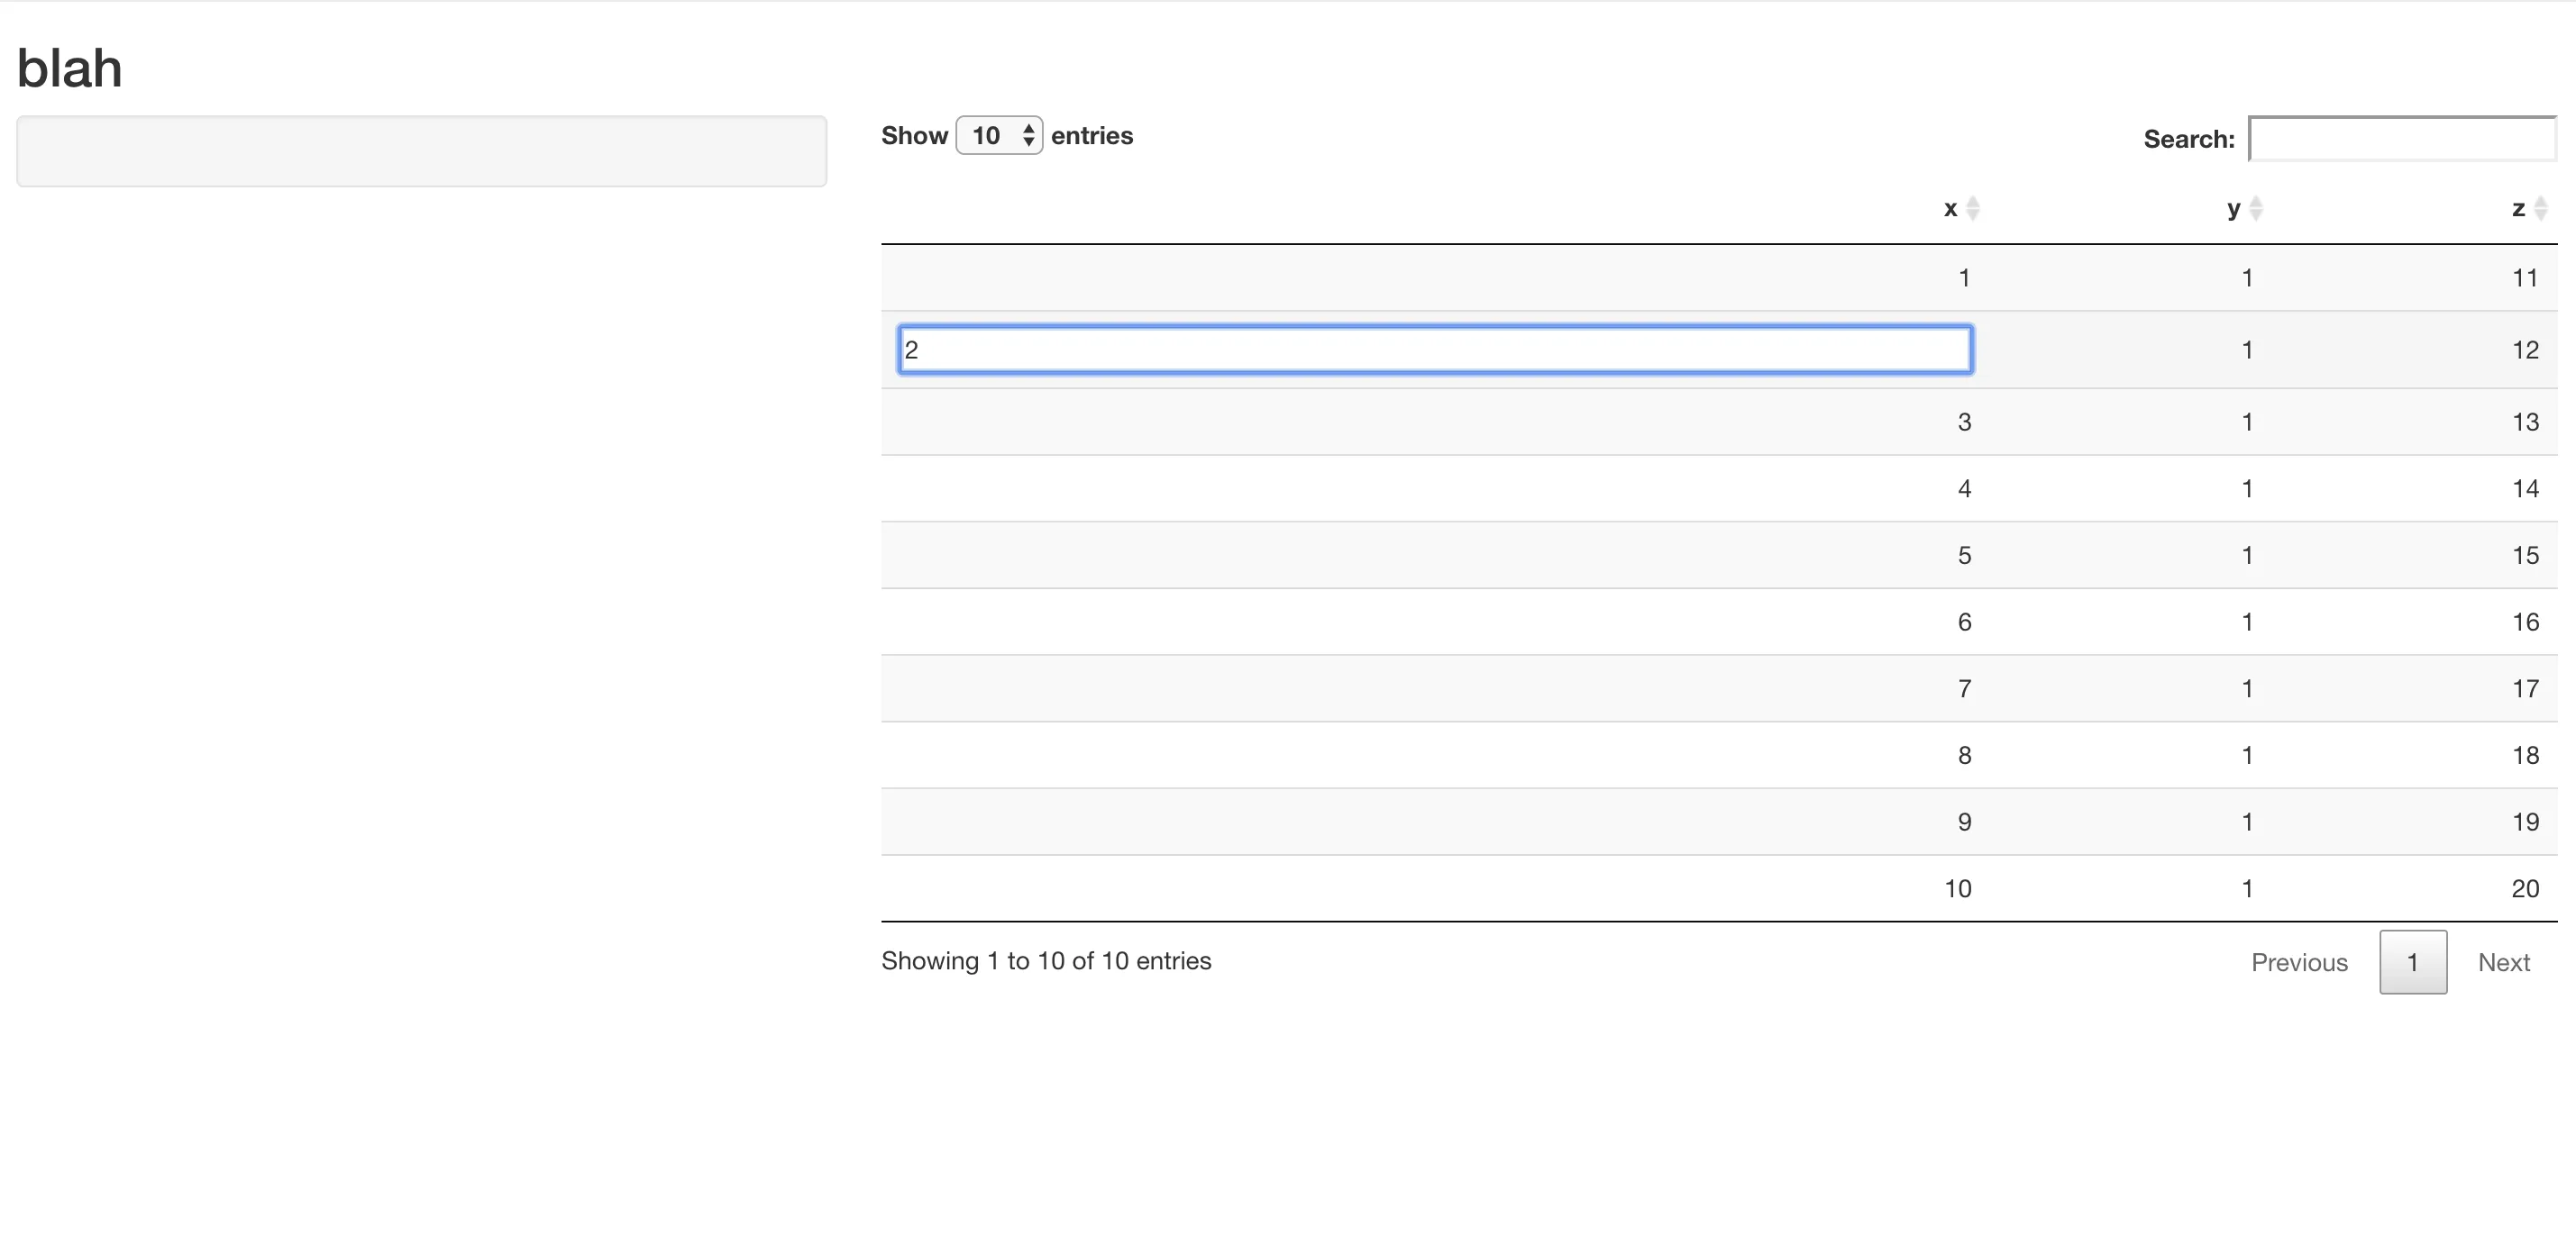Click cell with value 20
The width and height of the screenshot is (2576, 1236).
[2524, 888]
